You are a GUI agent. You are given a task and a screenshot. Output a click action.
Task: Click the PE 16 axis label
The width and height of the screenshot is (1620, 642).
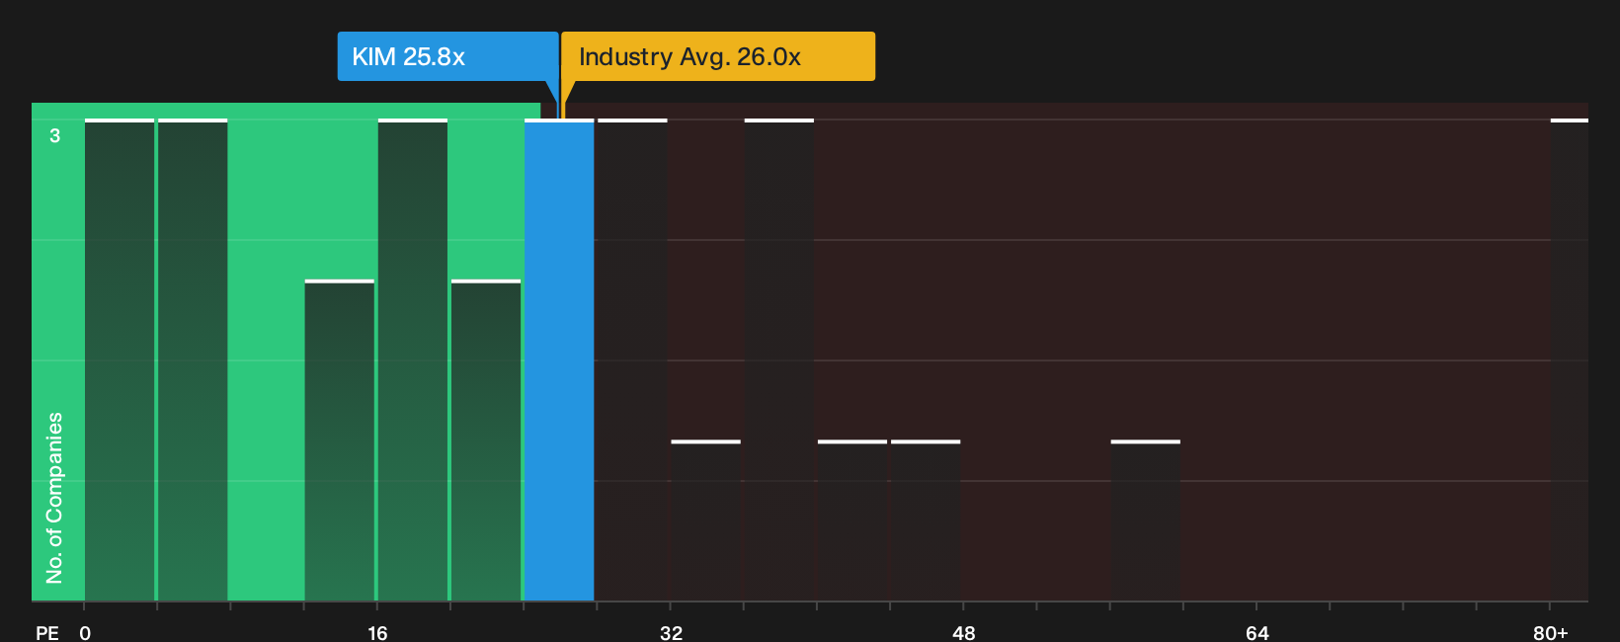[377, 632]
